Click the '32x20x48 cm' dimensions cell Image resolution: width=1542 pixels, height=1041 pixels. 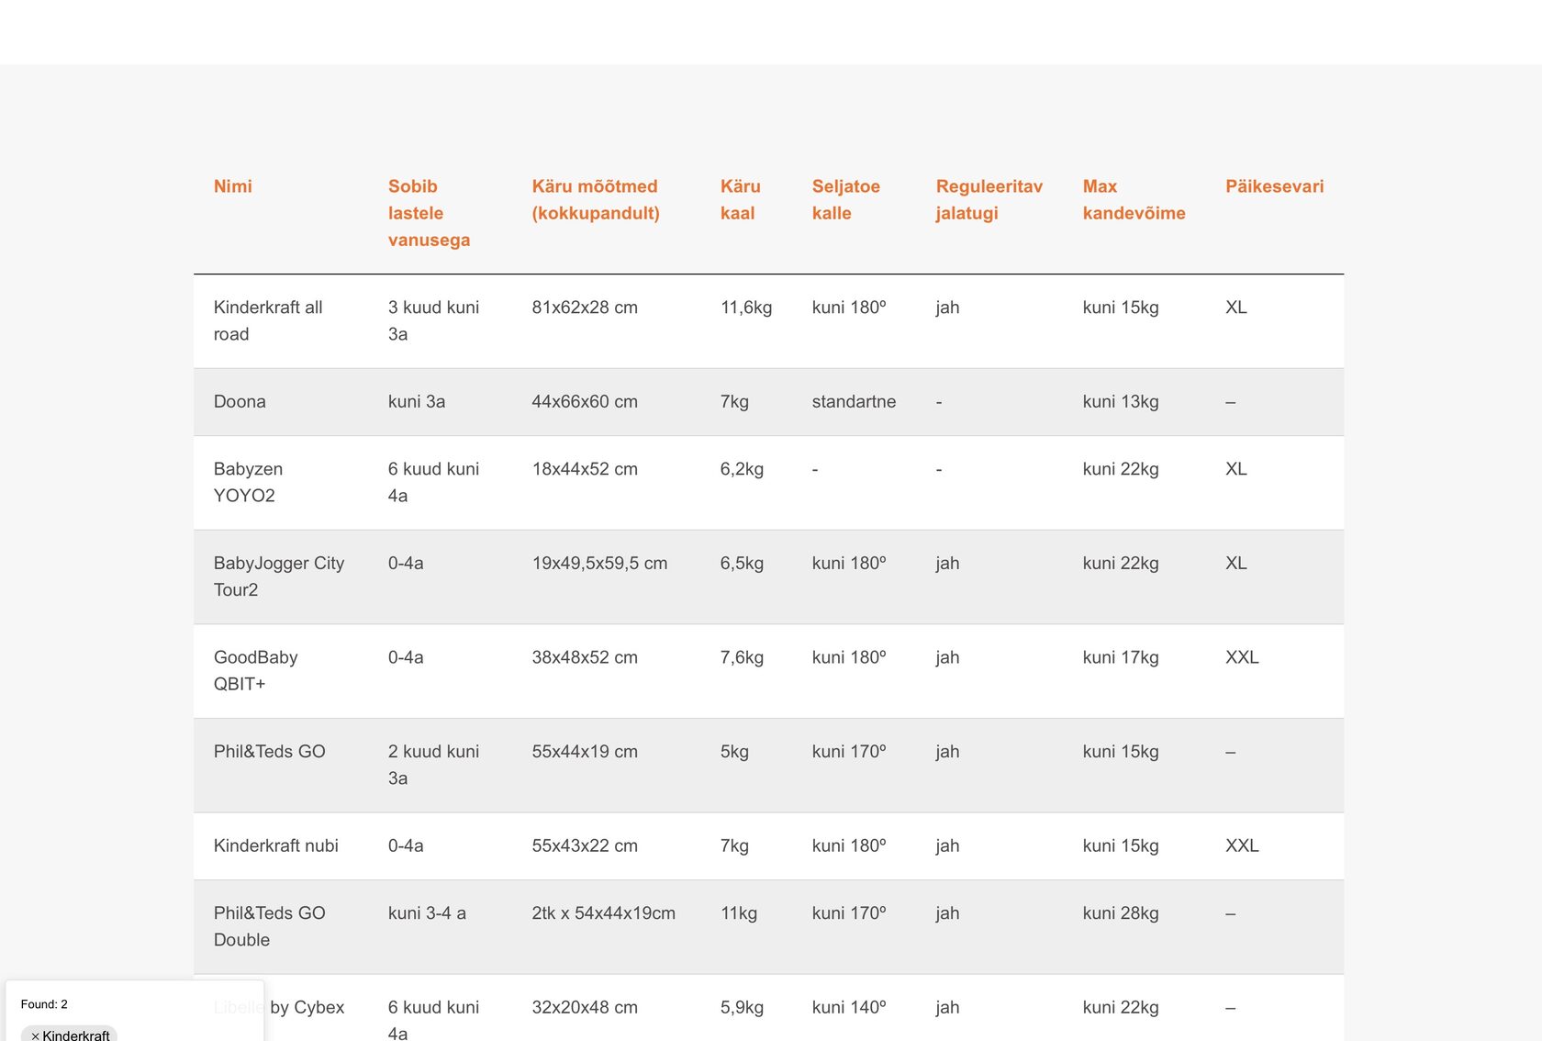point(585,1008)
